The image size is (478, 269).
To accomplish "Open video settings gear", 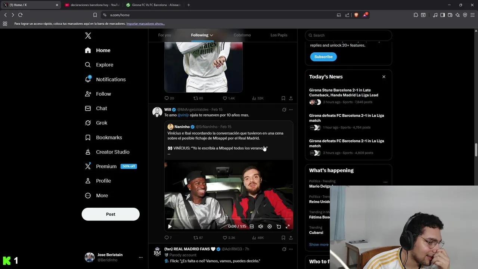I will 270,226.
